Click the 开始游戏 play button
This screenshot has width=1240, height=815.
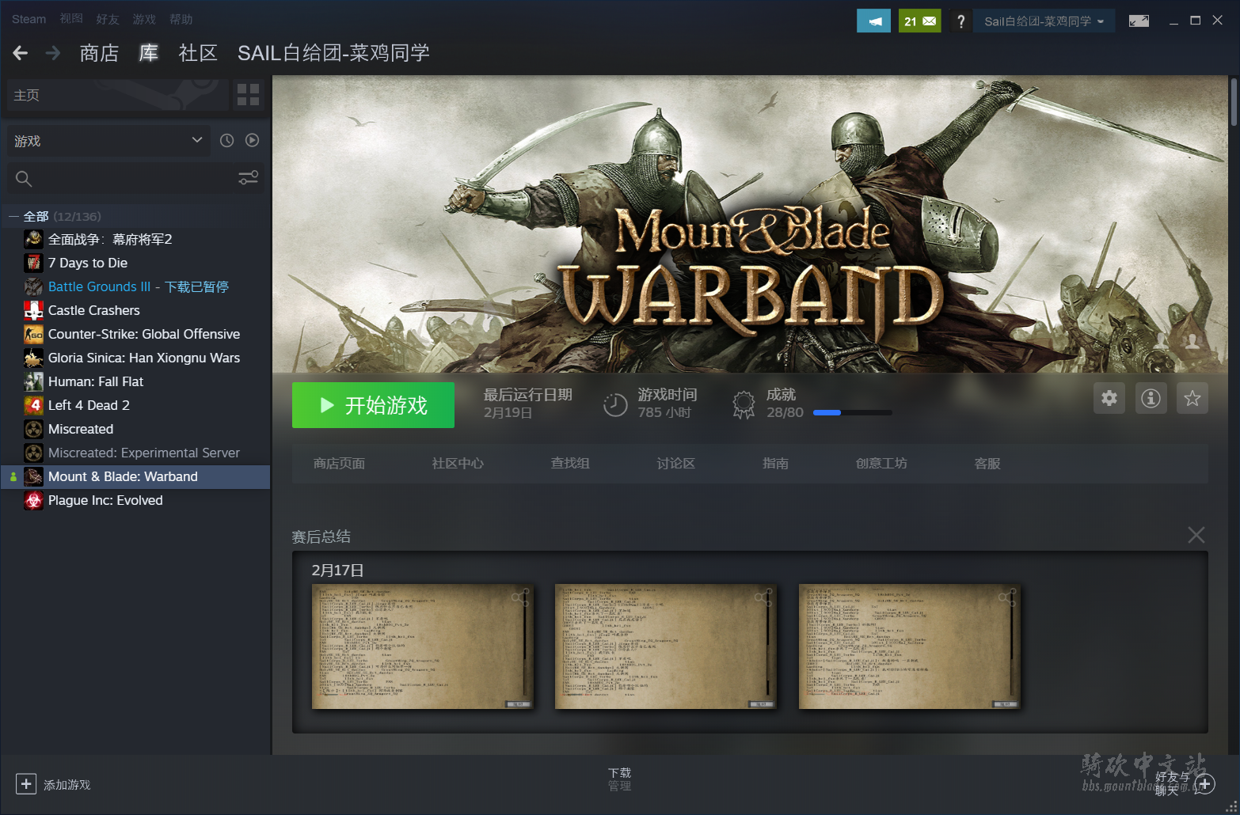(x=373, y=405)
